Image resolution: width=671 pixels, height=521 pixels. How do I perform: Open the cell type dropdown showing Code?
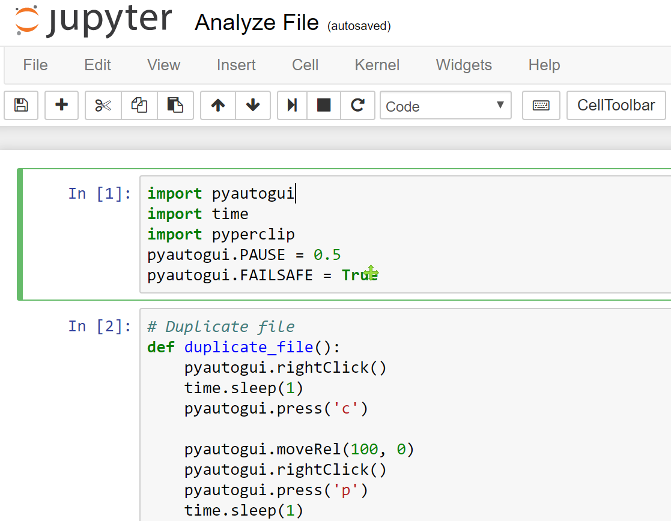(x=445, y=106)
